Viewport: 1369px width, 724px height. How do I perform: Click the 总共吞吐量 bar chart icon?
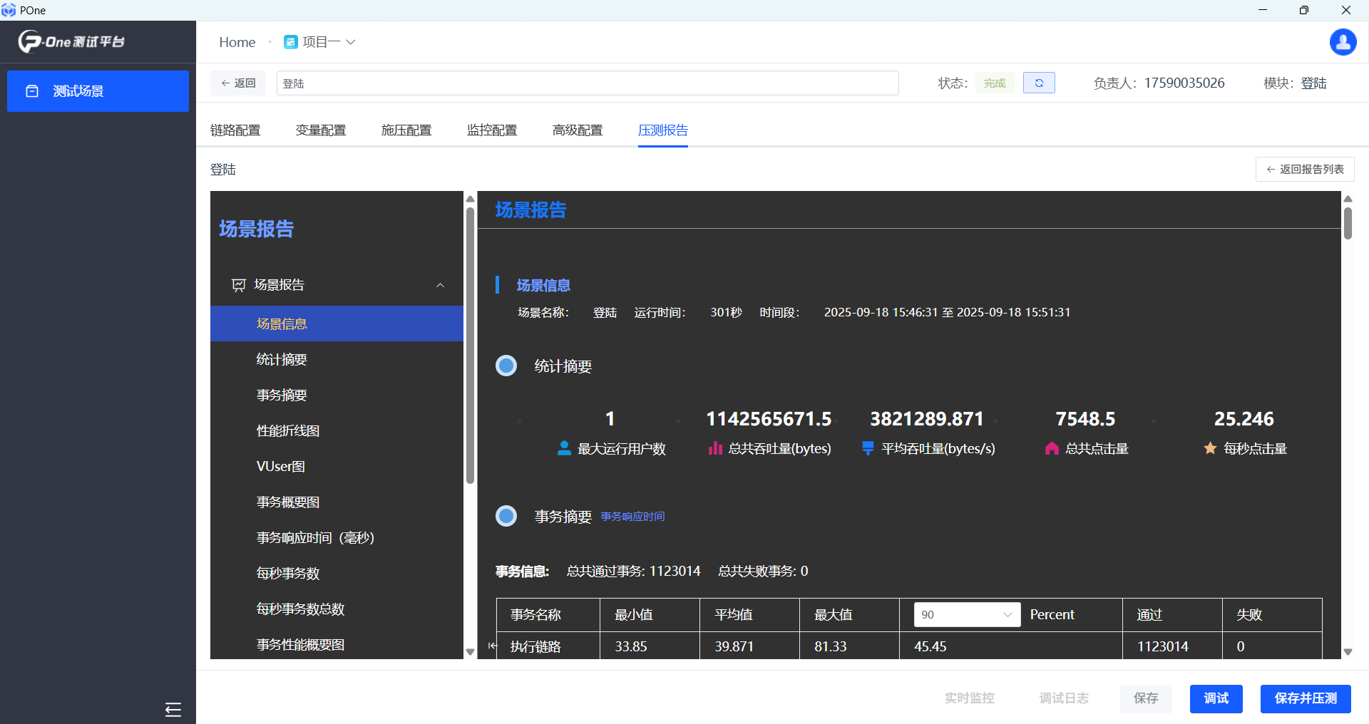click(714, 448)
